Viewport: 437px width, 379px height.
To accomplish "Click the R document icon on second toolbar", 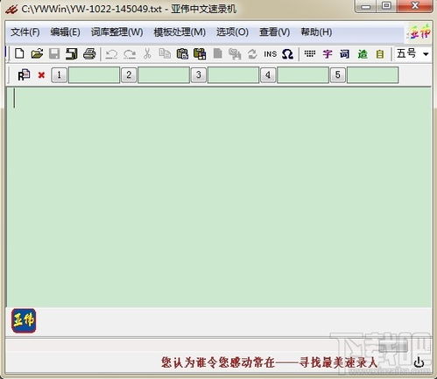I will coord(24,75).
